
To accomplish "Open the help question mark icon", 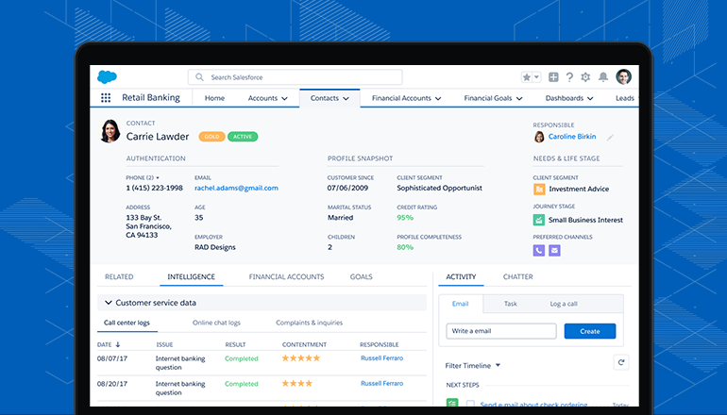I will (569, 77).
